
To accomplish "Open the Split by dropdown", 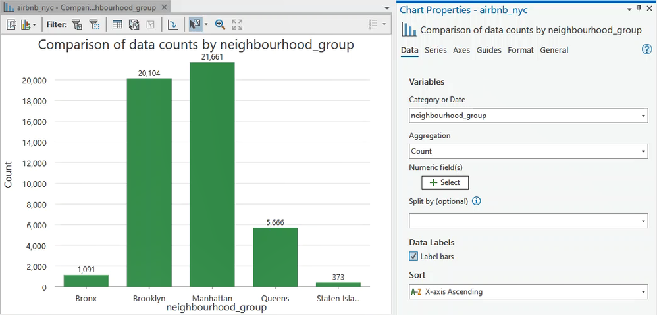I will coord(528,221).
